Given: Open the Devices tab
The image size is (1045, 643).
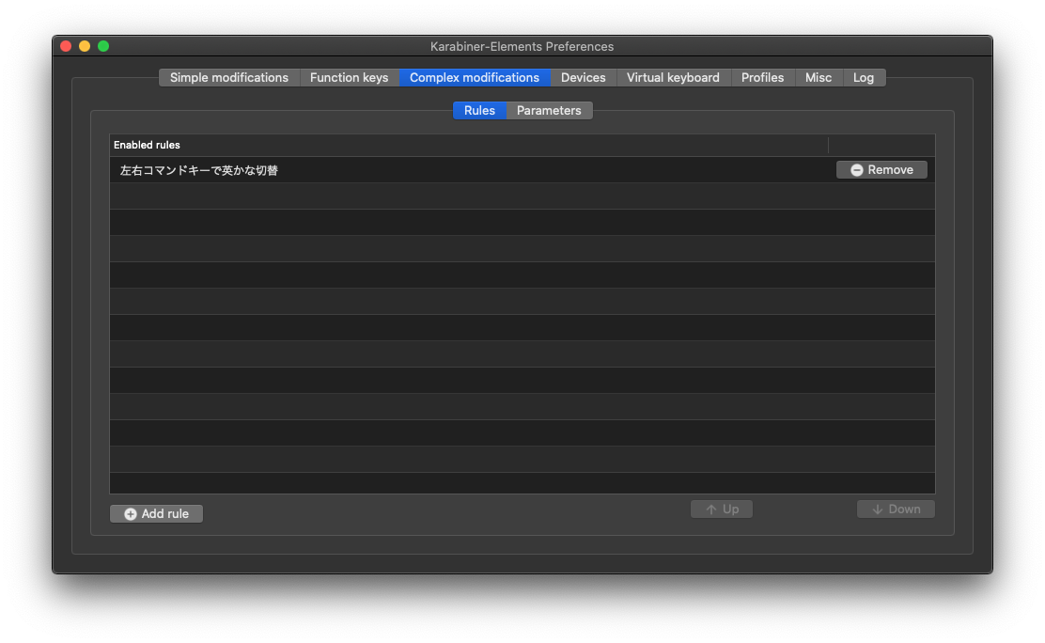Looking at the screenshot, I should (x=584, y=77).
